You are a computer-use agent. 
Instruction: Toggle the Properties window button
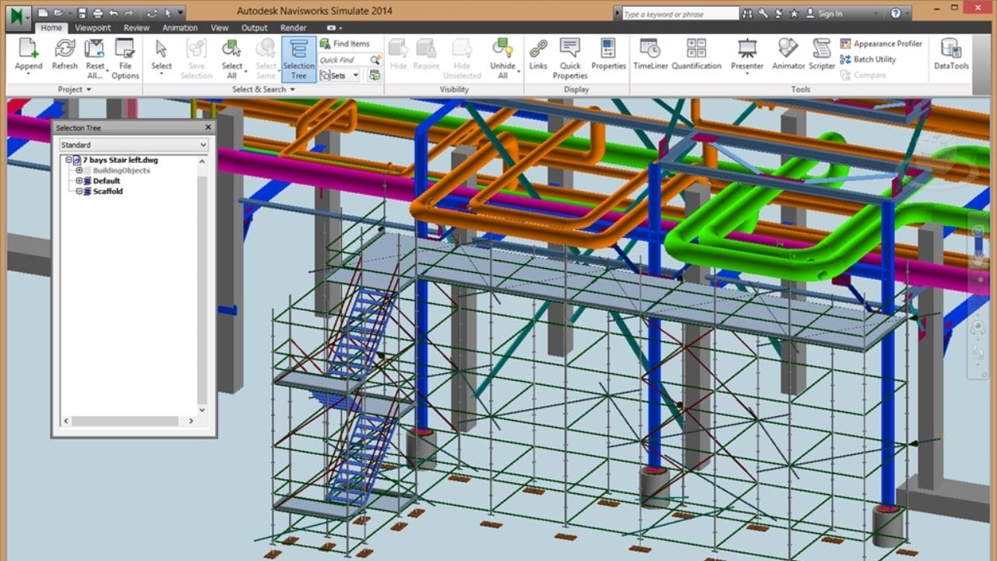608,49
